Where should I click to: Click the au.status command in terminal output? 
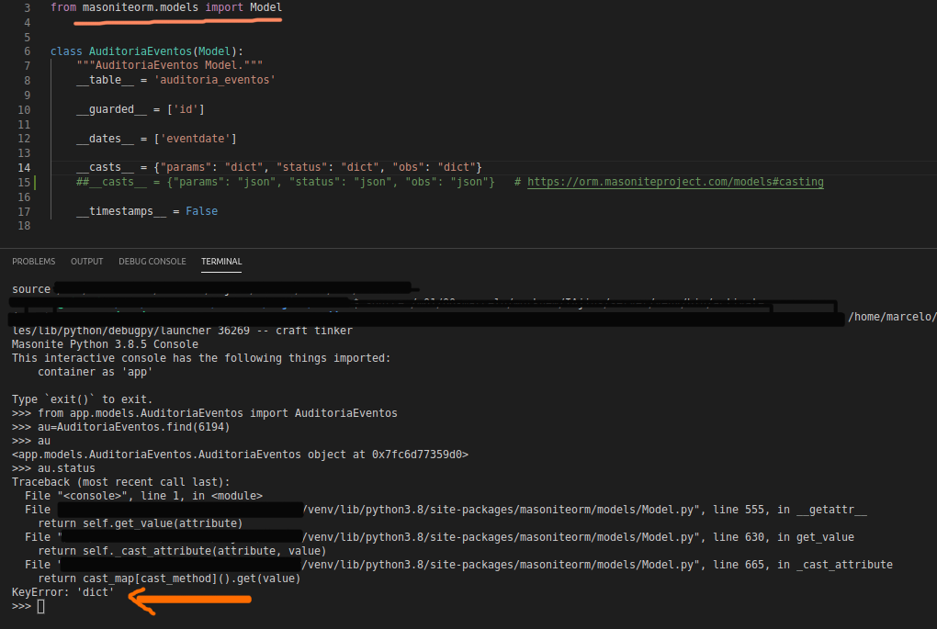64,467
